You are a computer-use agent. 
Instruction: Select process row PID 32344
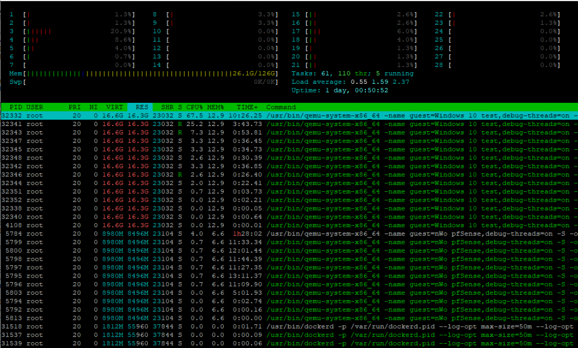(x=289, y=183)
